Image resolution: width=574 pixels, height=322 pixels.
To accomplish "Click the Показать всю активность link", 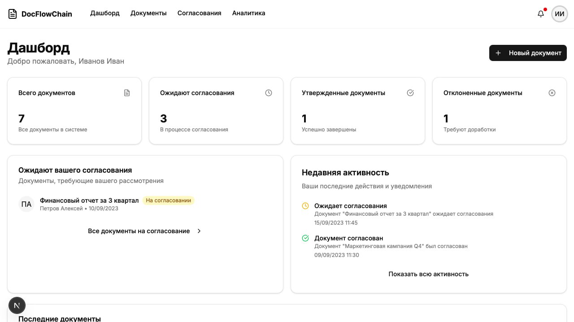I will point(428,274).
